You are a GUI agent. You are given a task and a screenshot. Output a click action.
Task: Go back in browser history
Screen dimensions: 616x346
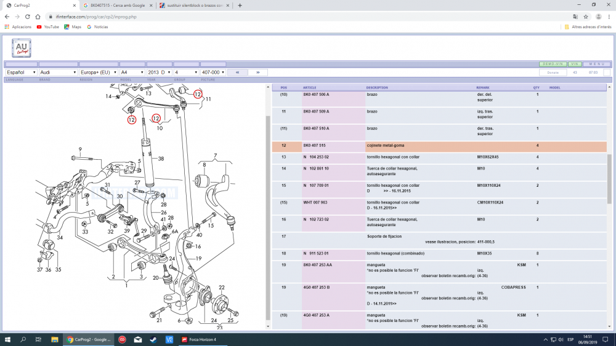tap(7, 17)
